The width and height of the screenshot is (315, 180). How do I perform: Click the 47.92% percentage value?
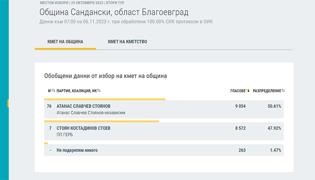coord(274,128)
